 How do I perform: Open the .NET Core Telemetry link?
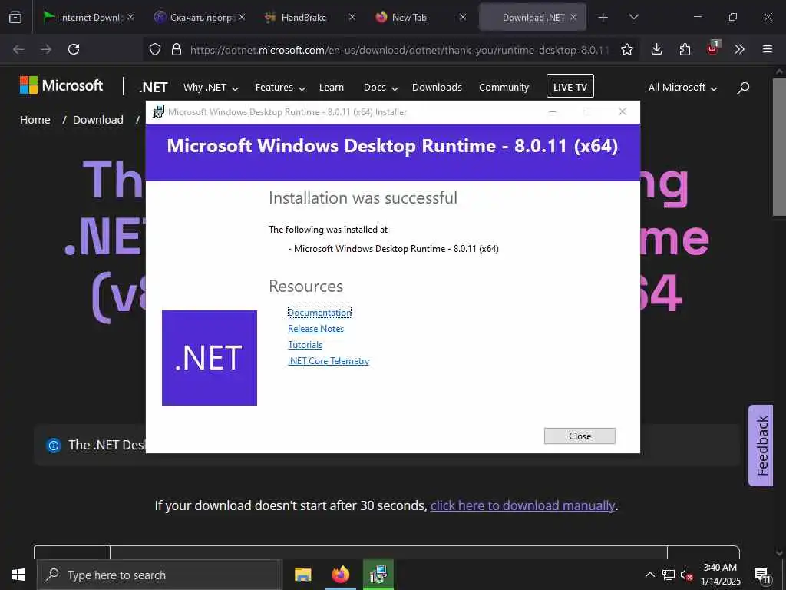click(x=329, y=361)
